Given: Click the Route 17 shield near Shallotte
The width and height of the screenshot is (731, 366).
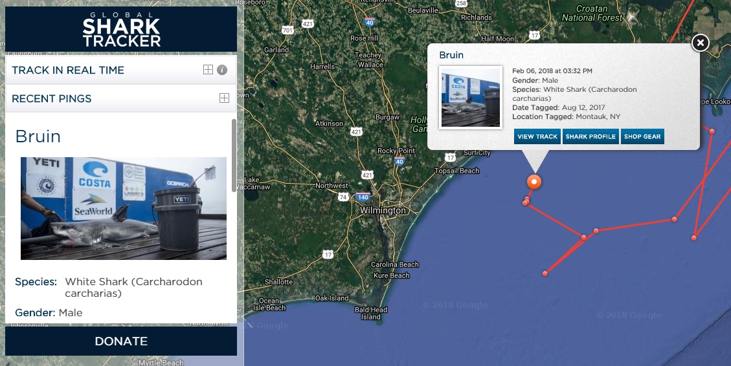Looking at the screenshot, I should 328,254.
